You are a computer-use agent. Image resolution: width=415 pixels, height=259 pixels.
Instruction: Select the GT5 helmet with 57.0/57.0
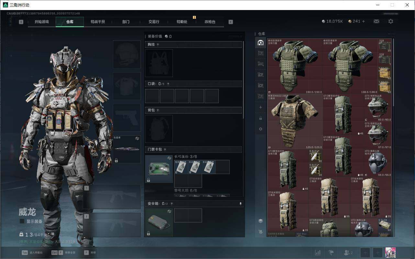(378, 135)
